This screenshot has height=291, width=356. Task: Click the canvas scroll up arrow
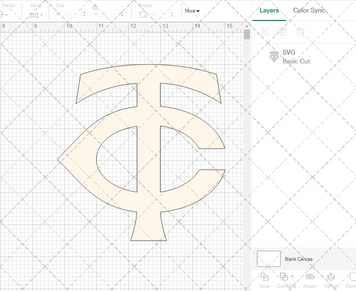247,26
